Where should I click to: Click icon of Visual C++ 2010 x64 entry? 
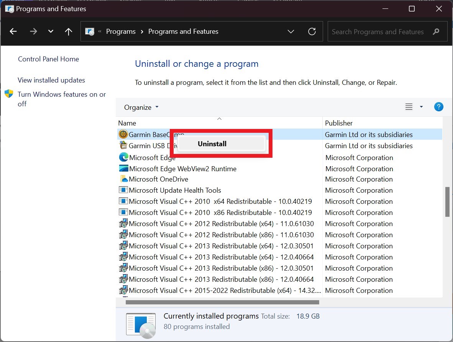pyautogui.click(x=123, y=201)
